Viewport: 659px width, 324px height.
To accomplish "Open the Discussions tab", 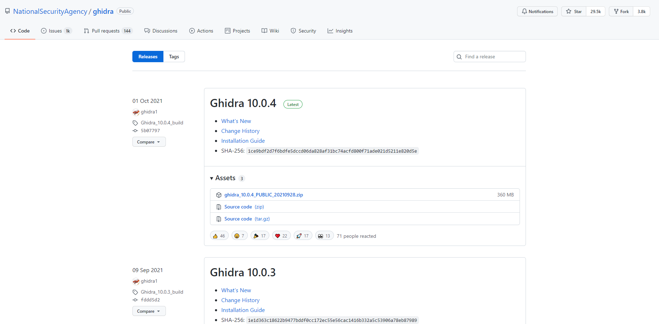I will coord(161,31).
